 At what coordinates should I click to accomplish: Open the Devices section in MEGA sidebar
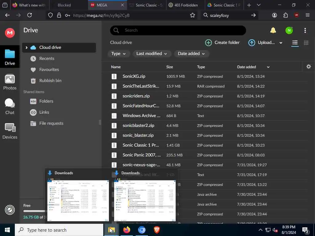[x=10, y=131]
